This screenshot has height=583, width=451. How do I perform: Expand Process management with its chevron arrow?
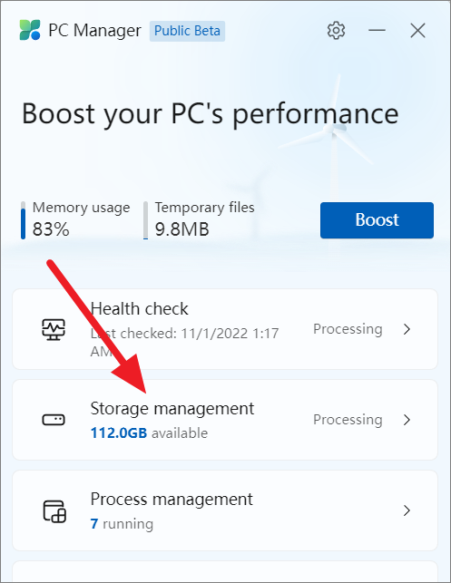click(407, 510)
